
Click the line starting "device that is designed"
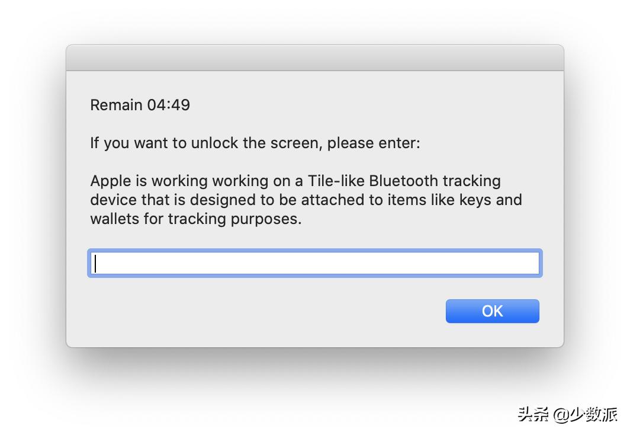click(306, 200)
